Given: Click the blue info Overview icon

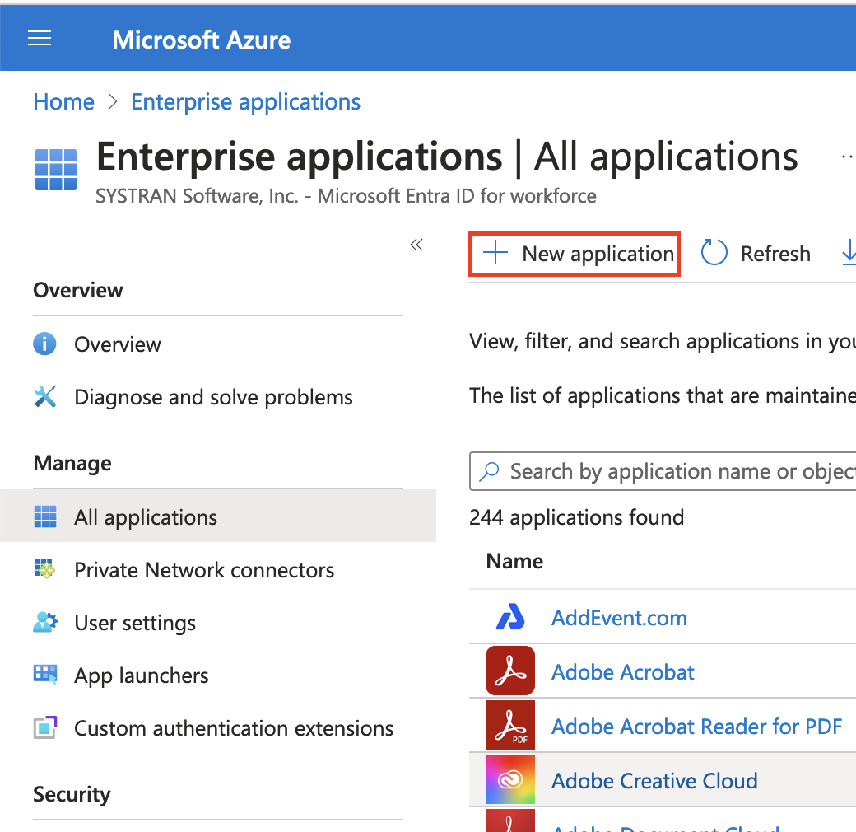Looking at the screenshot, I should coord(44,344).
